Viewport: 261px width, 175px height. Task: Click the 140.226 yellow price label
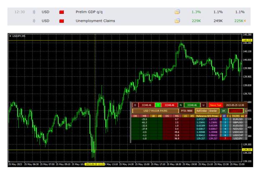point(247,40)
